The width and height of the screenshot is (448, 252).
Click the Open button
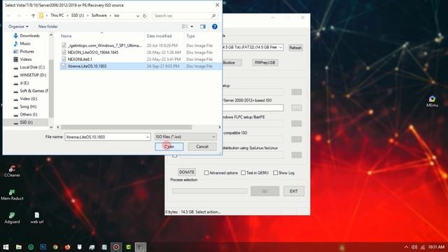click(169, 146)
